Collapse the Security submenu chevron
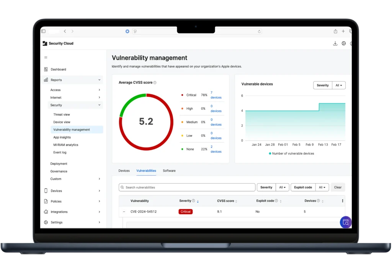This screenshot has width=392, height=255. point(99,105)
